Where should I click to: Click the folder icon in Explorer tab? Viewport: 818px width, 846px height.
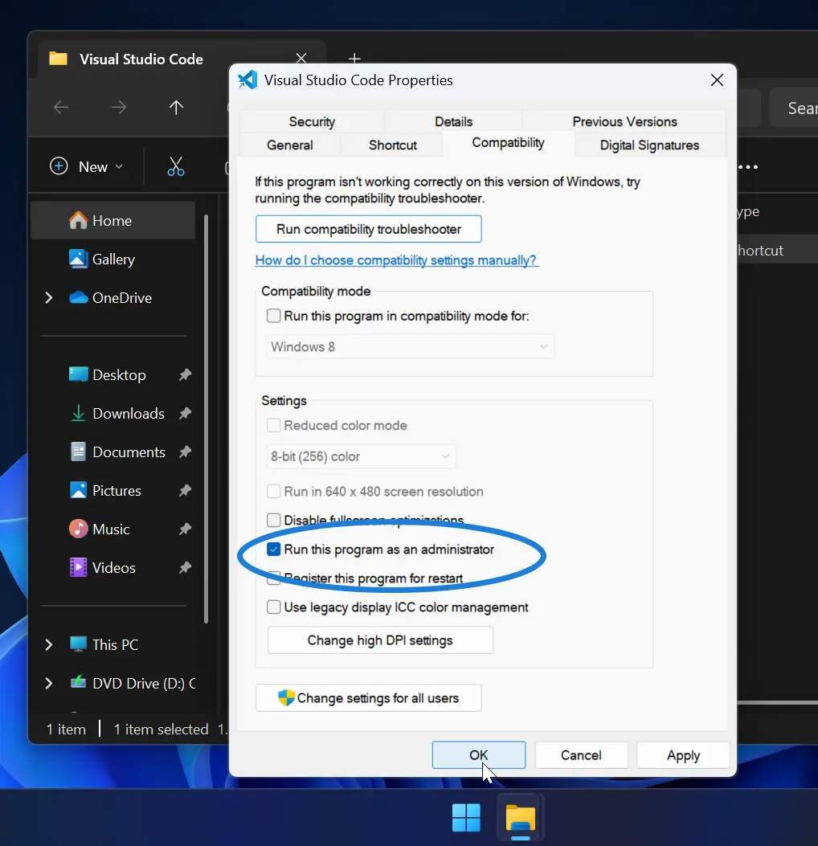59,59
